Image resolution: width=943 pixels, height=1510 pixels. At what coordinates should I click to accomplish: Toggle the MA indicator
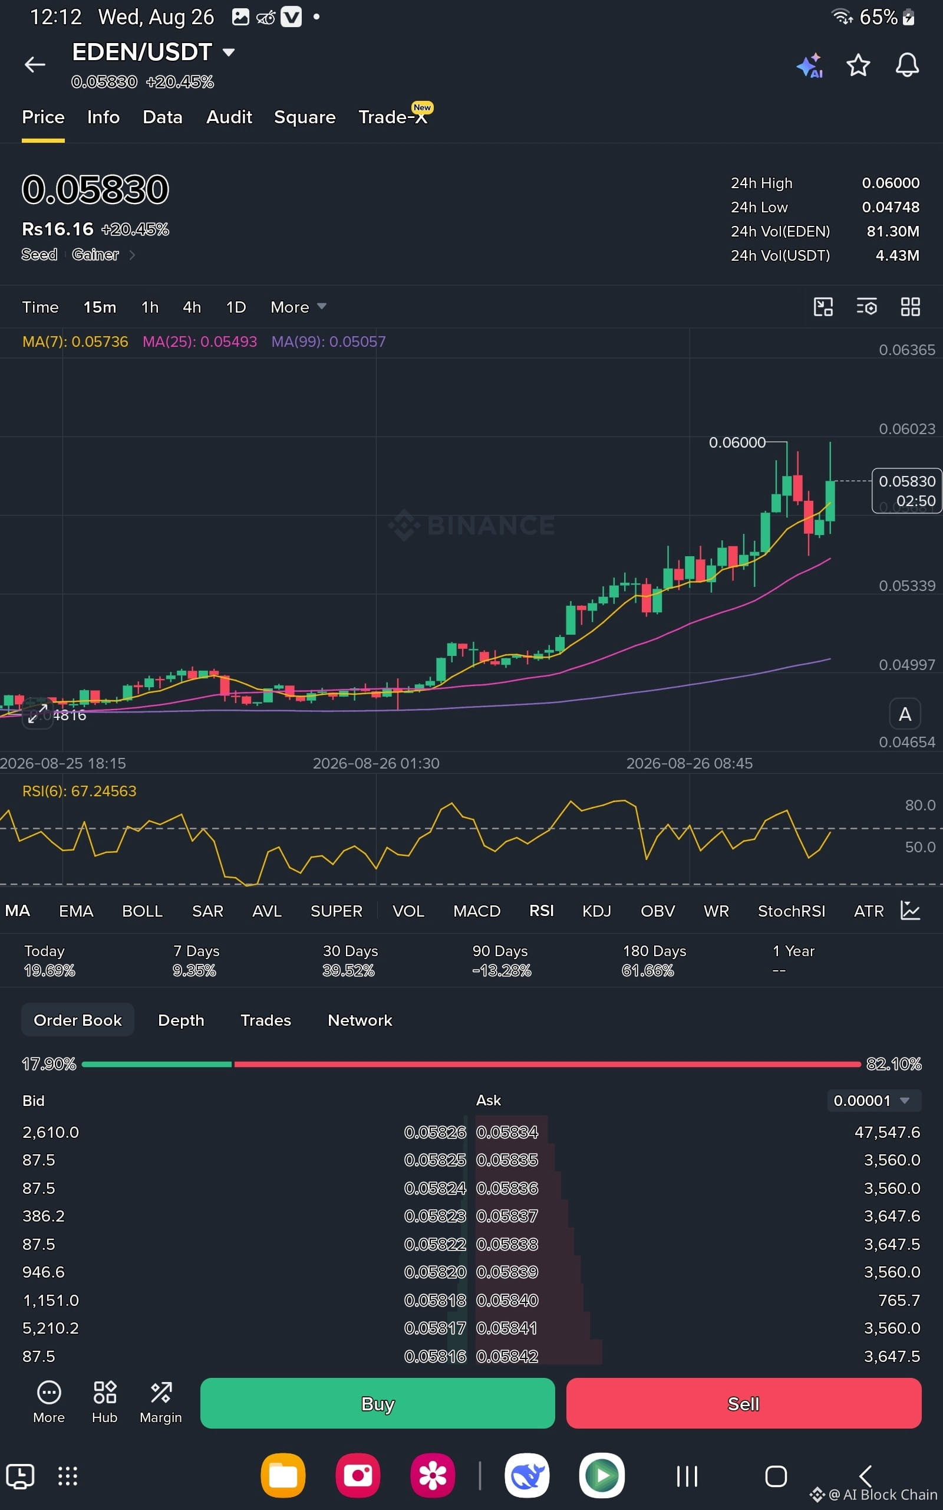18,910
